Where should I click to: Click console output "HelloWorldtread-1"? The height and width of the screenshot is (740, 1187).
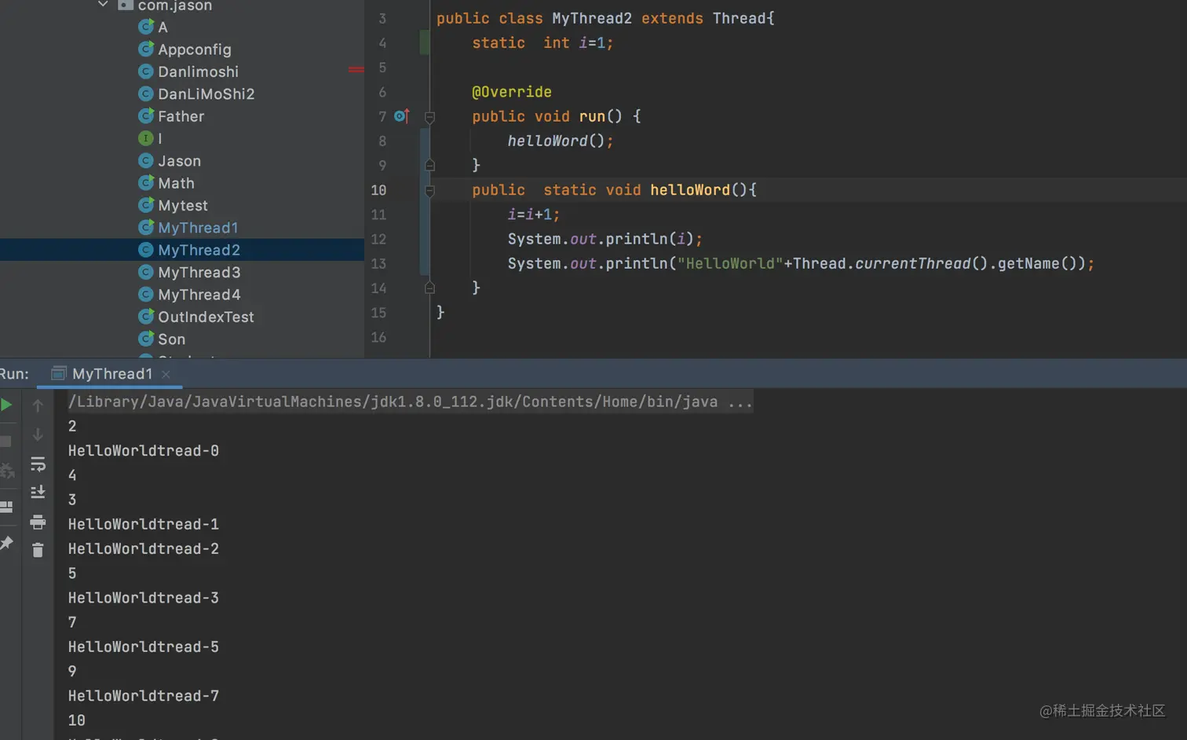tap(144, 524)
